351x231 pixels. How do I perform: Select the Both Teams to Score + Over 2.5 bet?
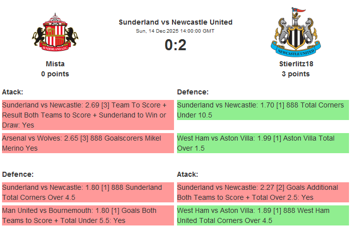point(263,192)
